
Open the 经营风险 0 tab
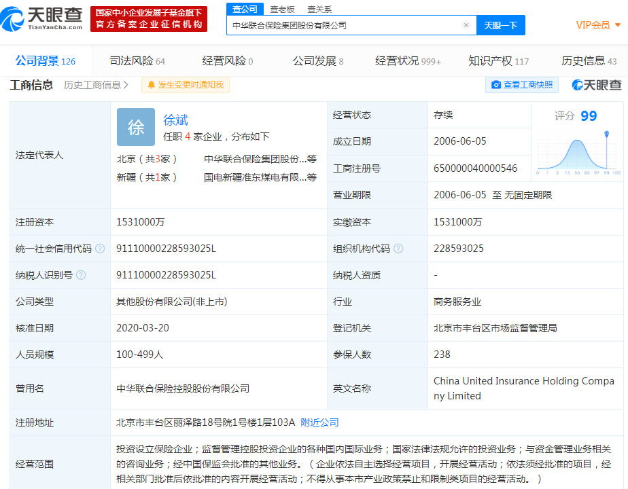click(228, 61)
